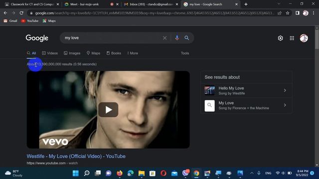The width and height of the screenshot is (319, 179).
Task: Bookmark this page with the star icon
Action: pyautogui.click(x=288, y=13)
